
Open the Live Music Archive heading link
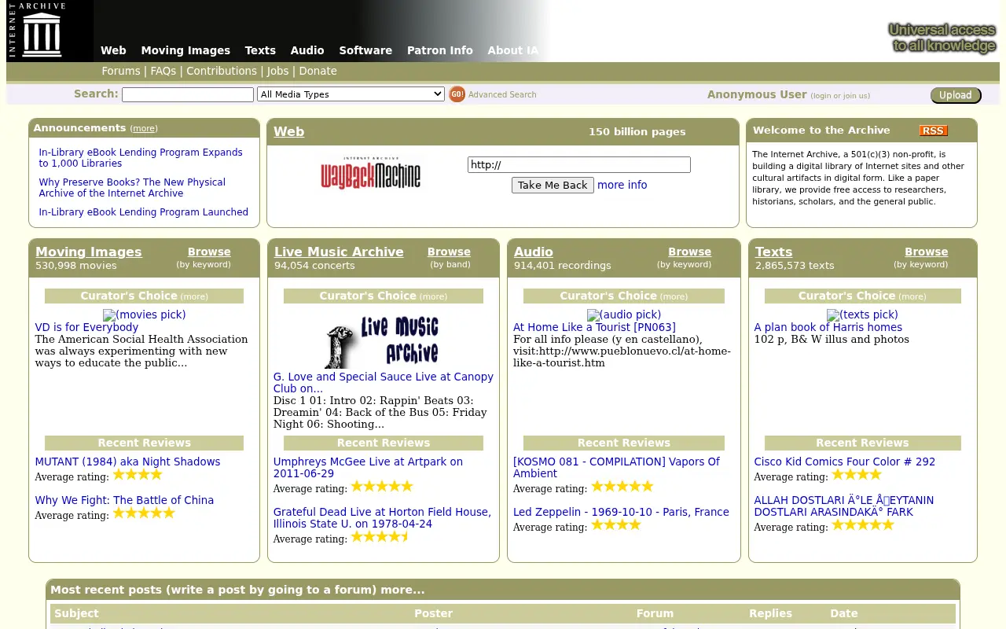339,252
